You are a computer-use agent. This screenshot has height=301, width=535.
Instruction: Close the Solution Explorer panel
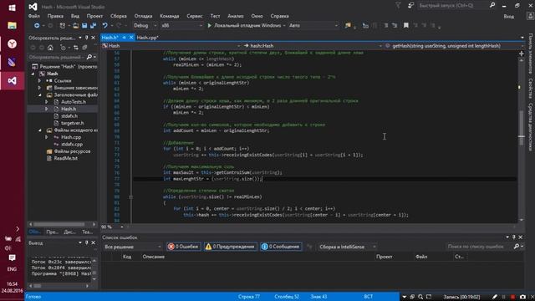(x=93, y=38)
